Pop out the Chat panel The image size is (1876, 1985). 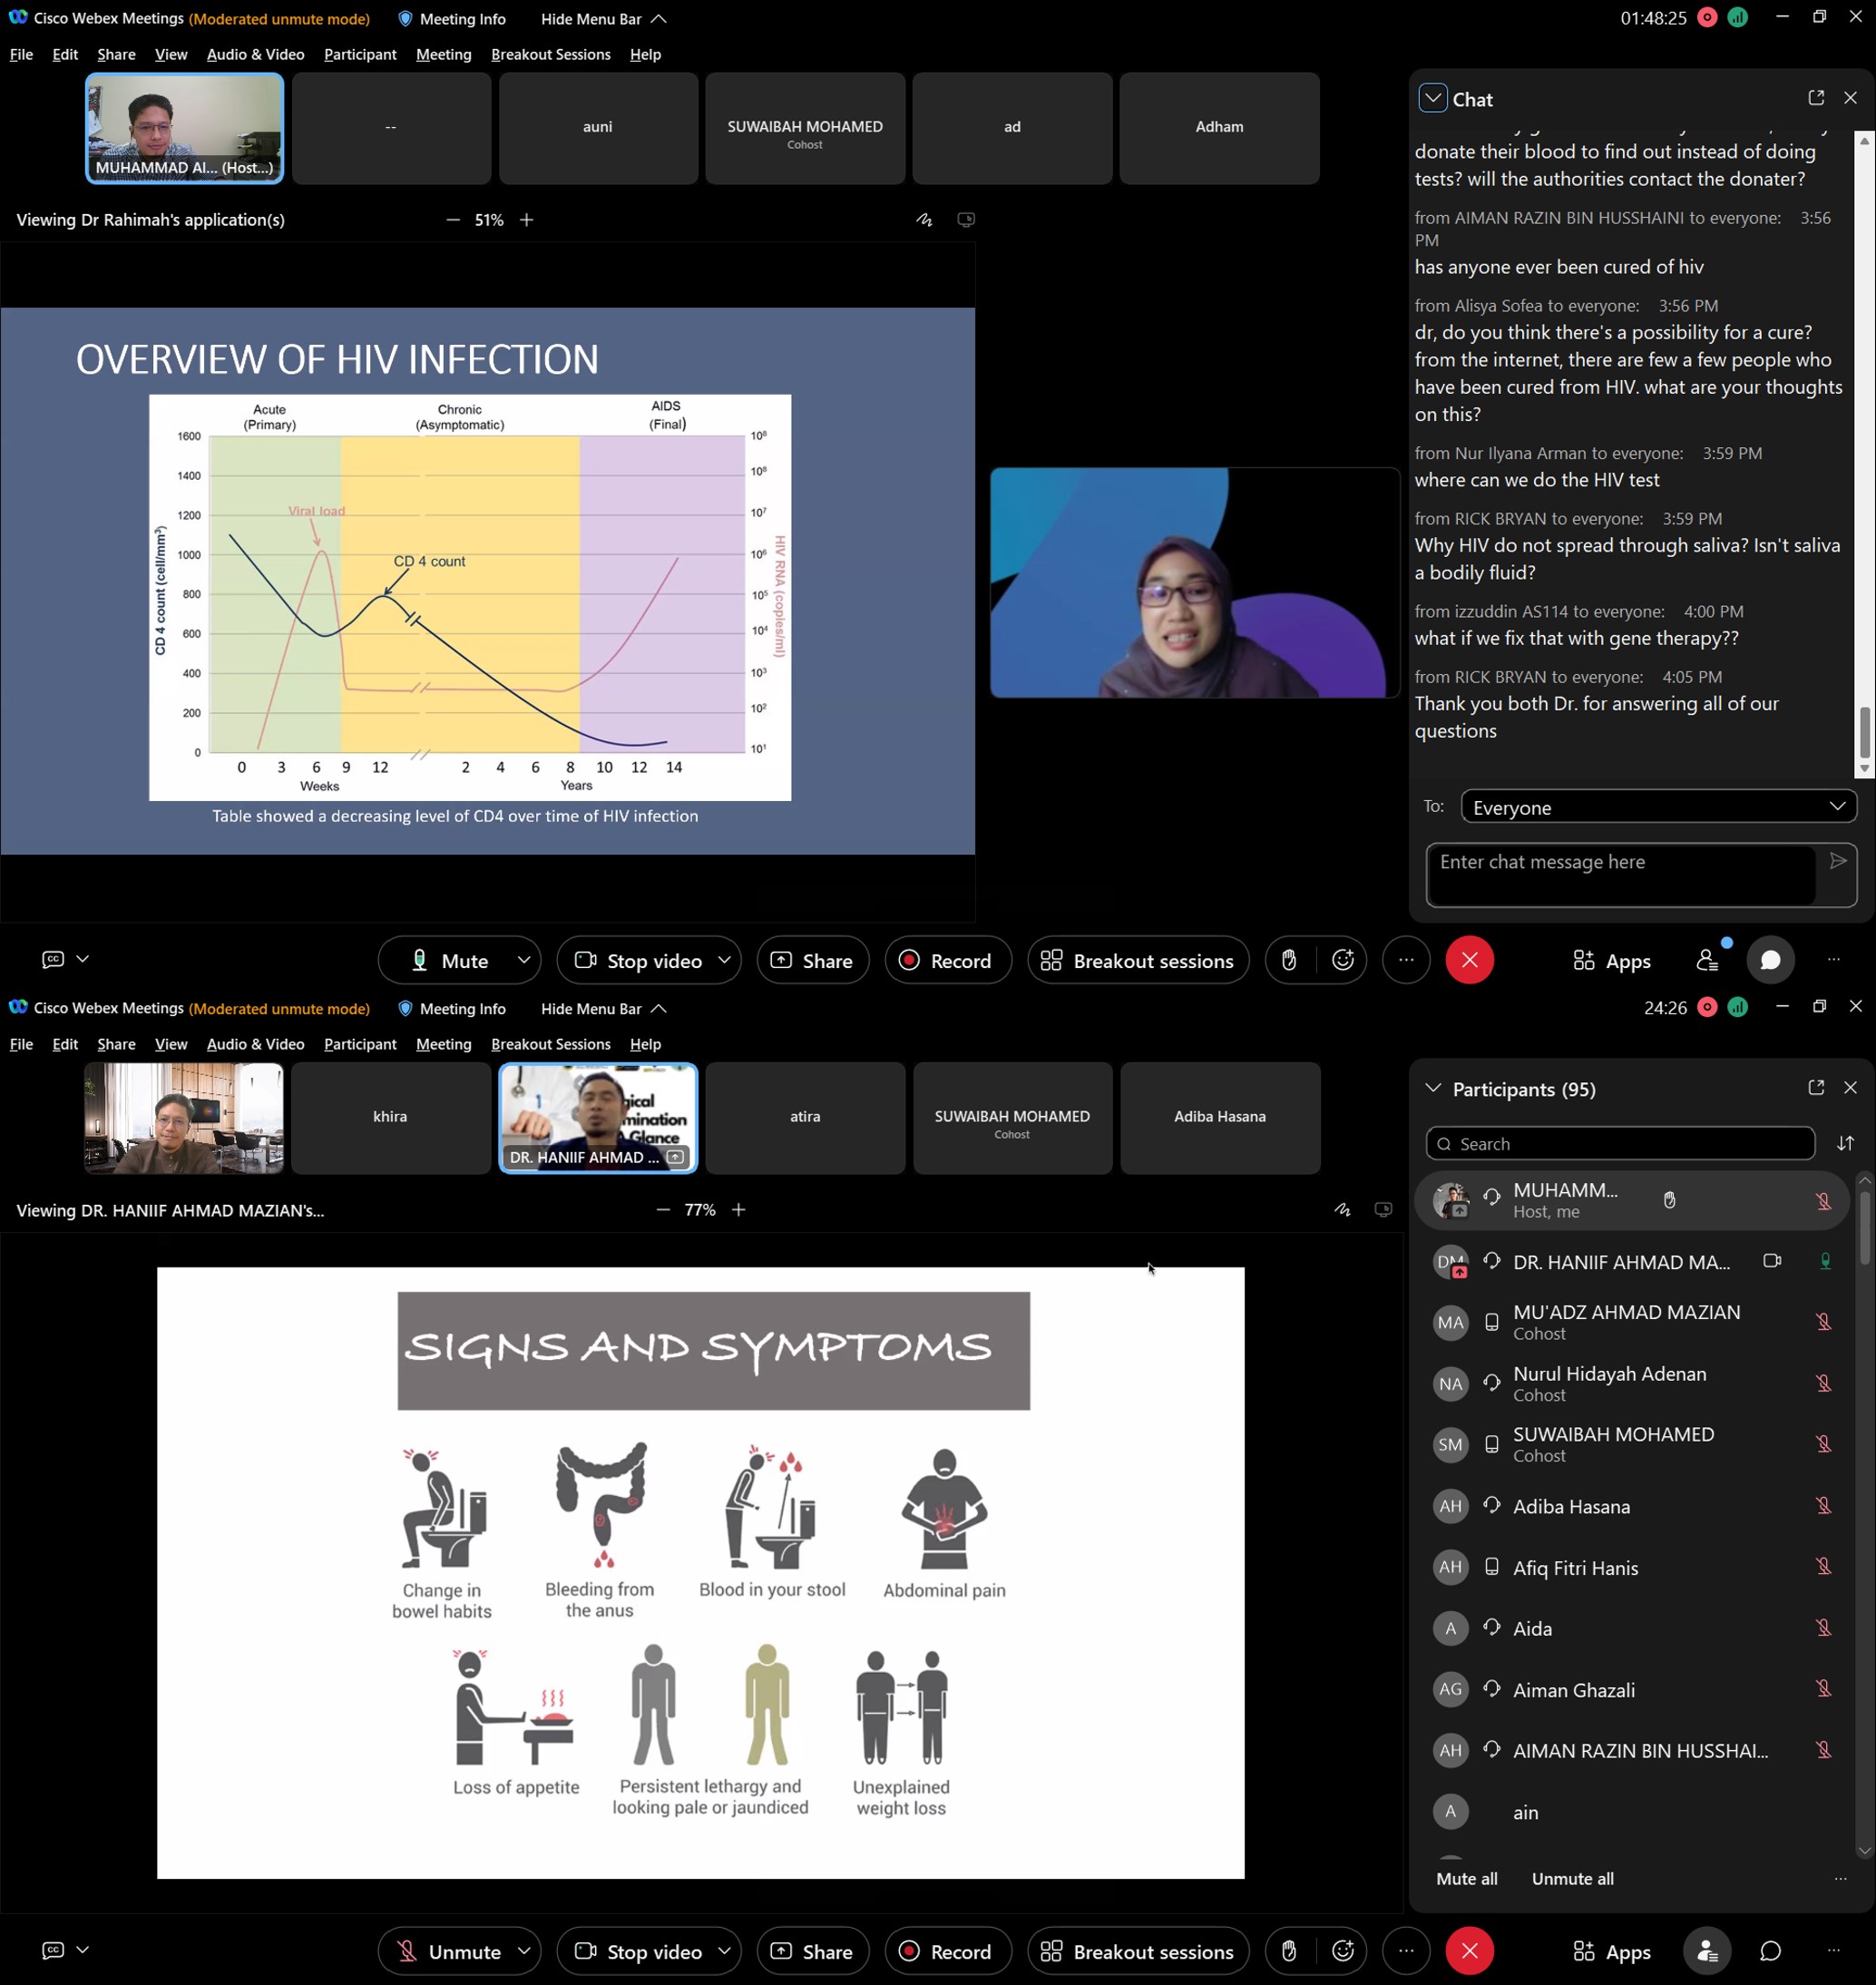(1816, 98)
